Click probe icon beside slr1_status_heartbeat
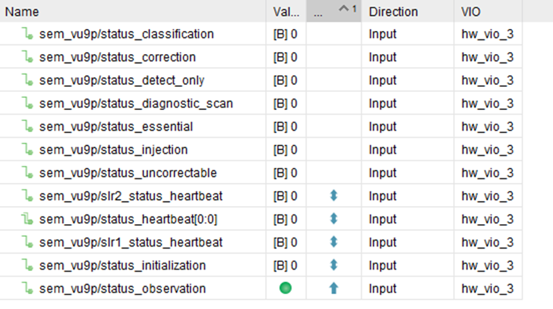This screenshot has height=309, width=553. point(27,242)
